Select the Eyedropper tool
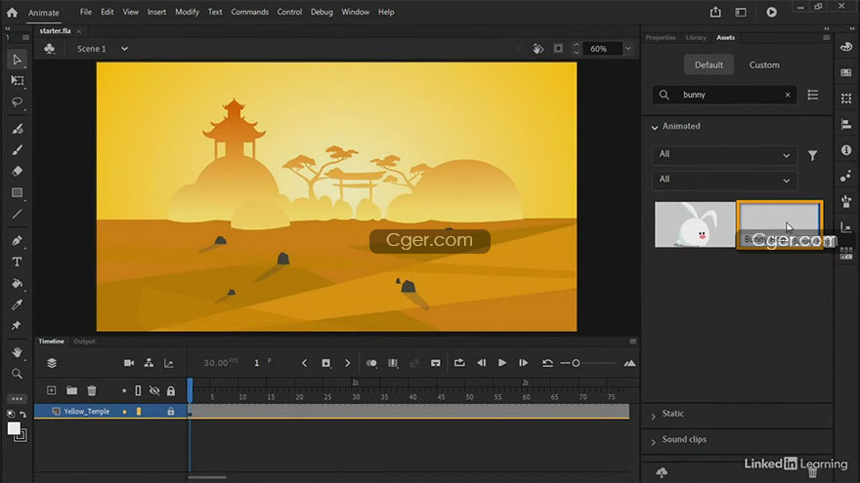860x483 pixels. pyautogui.click(x=17, y=304)
